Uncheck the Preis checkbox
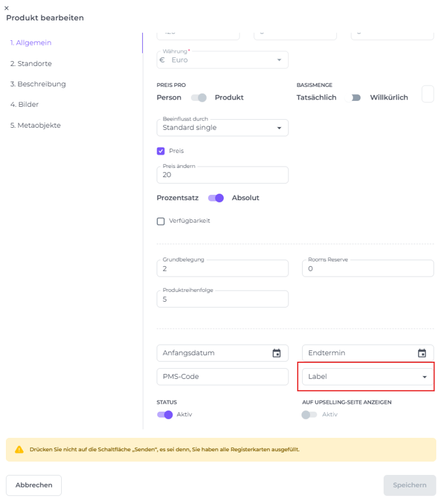Viewport: 441px width, 498px height. tap(161, 151)
